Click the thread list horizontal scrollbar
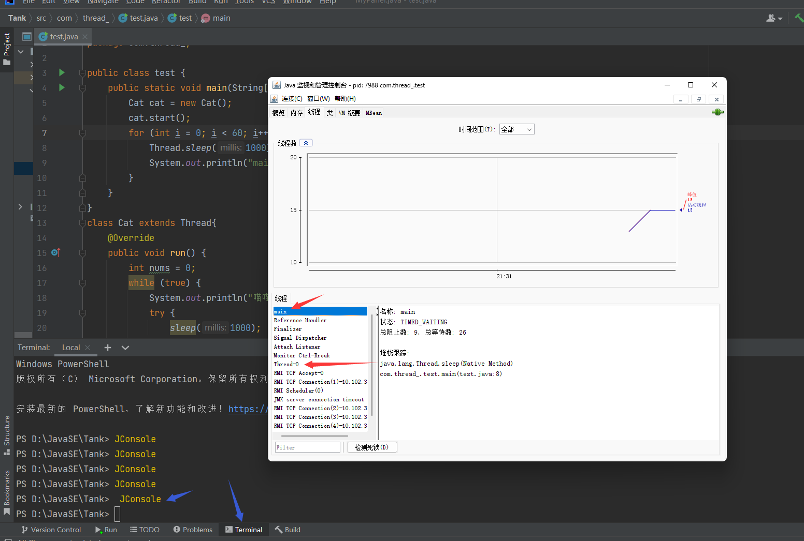Viewport: 804px width, 541px height. tap(314, 436)
